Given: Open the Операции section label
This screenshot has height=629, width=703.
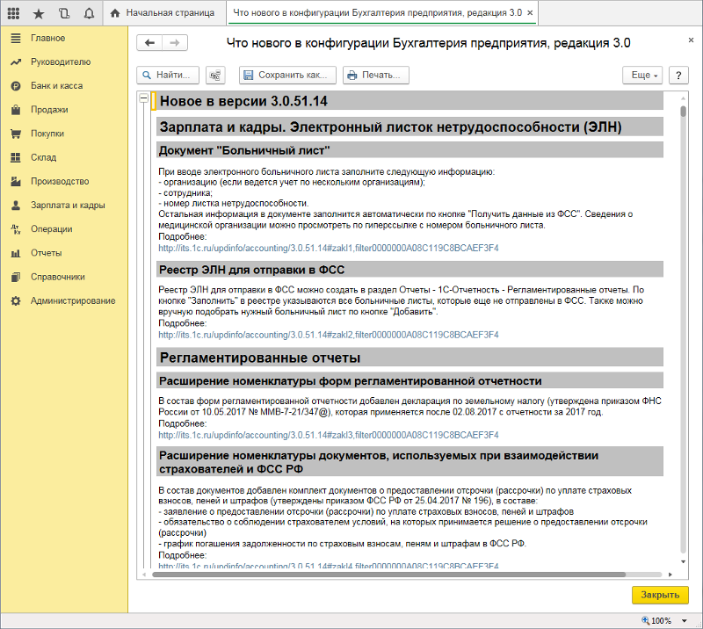Looking at the screenshot, I should 52,229.
